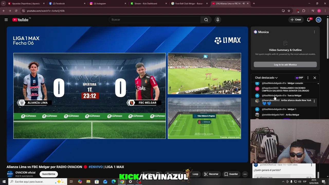Click the live video player
The height and width of the screenshot is (185, 329).
tap(127, 94)
